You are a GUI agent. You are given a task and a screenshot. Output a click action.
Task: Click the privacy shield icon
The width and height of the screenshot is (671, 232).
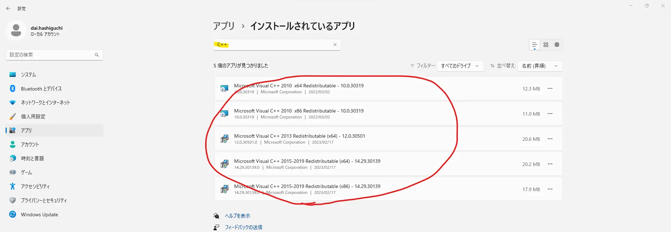click(x=13, y=200)
